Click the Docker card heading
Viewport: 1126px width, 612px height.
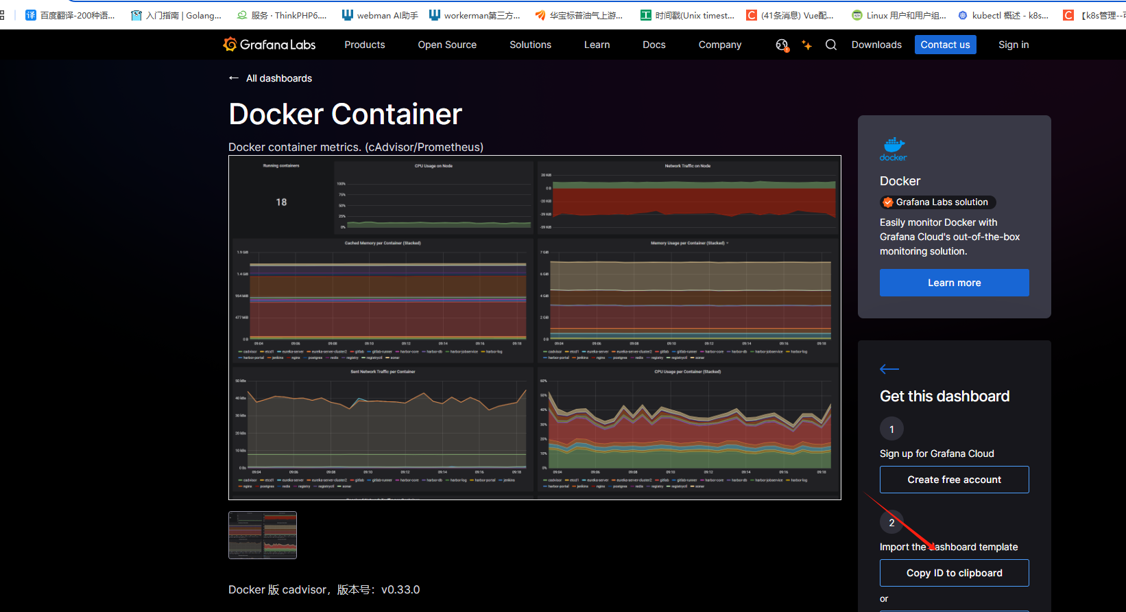900,181
